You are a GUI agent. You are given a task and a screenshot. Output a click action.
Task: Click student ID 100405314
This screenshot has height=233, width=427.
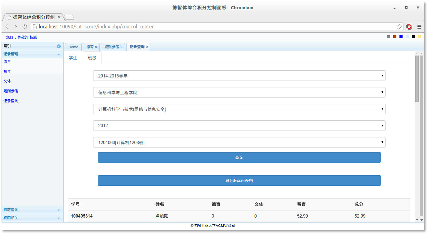coord(82,216)
